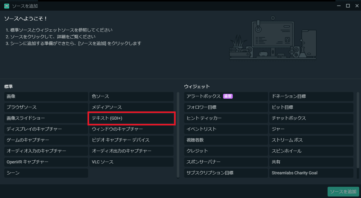Pick the メディアソース option
The image size is (361, 198).
point(131,108)
